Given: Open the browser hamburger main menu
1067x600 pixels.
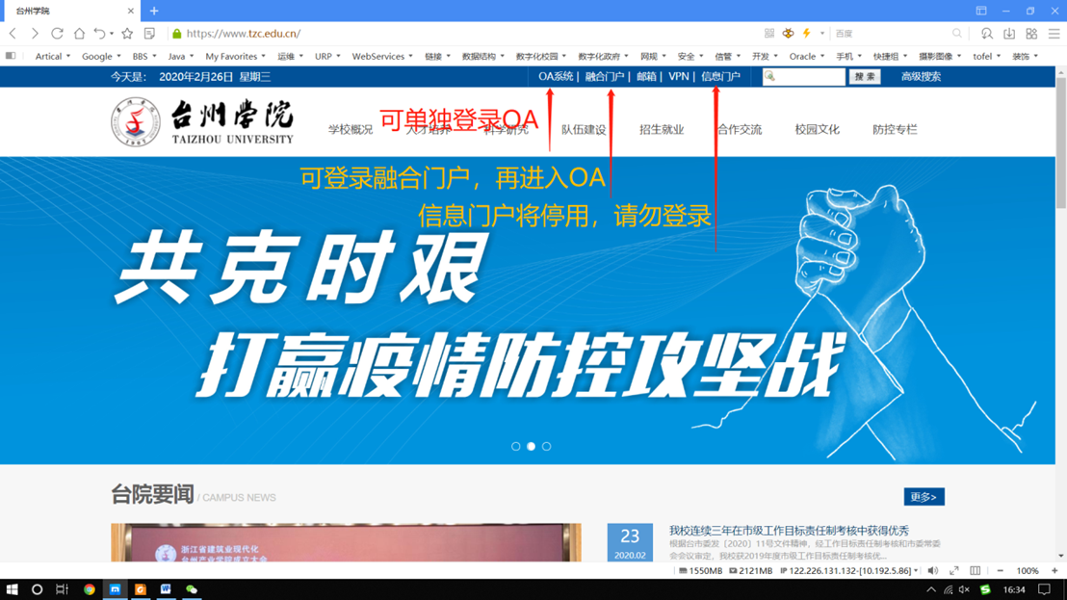Looking at the screenshot, I should [1054, 34].
